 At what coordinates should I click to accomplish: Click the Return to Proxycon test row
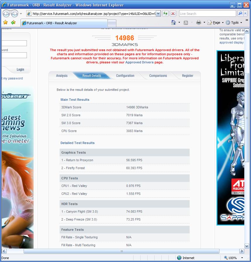pos(124,160)
